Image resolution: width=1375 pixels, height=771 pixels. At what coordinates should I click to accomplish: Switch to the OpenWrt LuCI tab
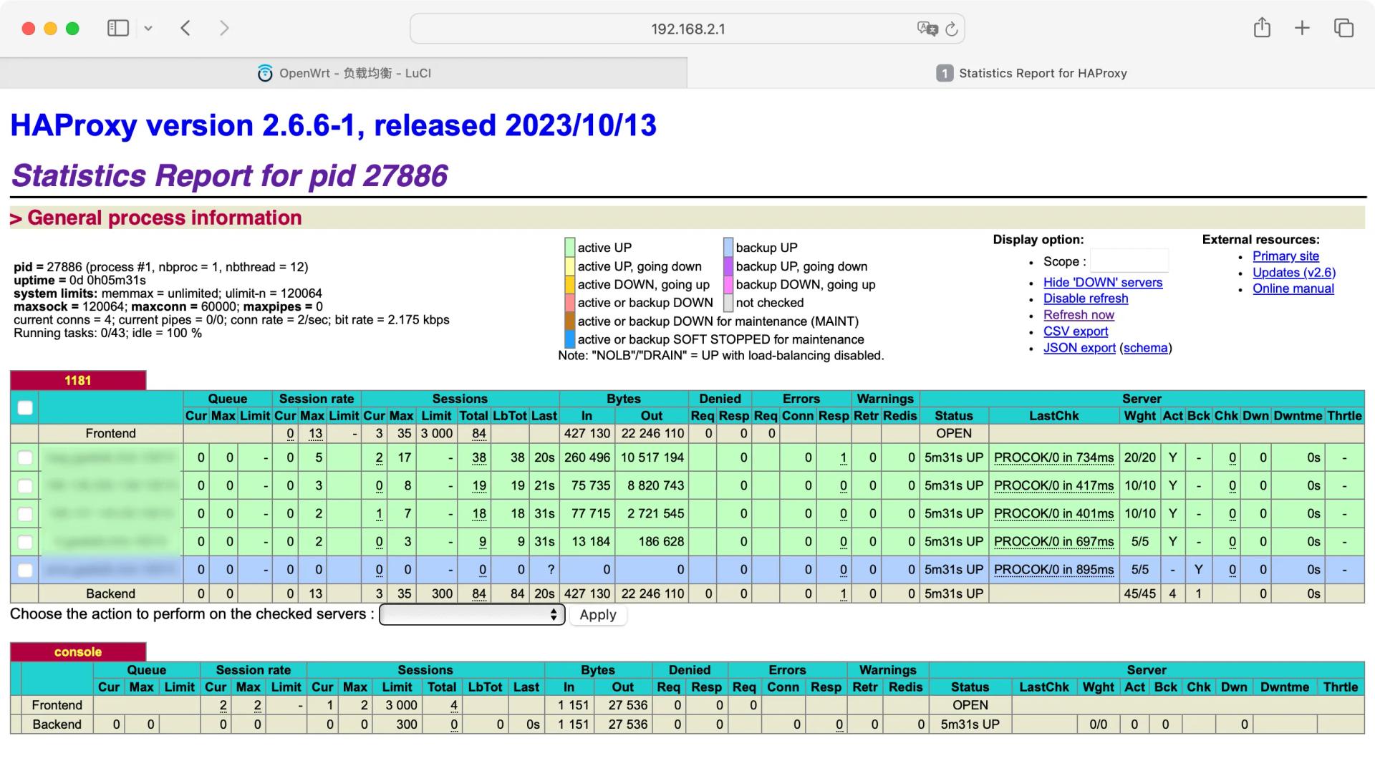click(344, 73)
